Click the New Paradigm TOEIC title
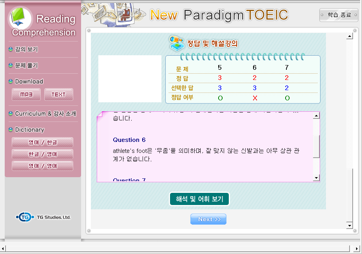This screenshot has width=362, height=254. [x=219, y=15]
